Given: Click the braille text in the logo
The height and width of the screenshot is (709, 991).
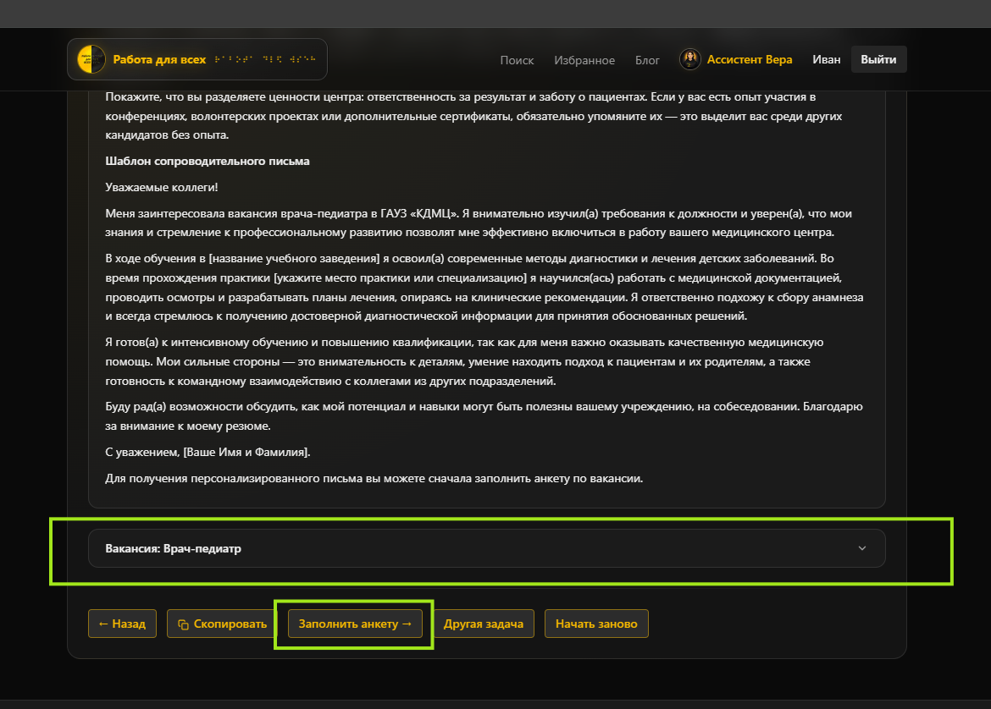Looking at the screenshot, I should click(265, 59).
